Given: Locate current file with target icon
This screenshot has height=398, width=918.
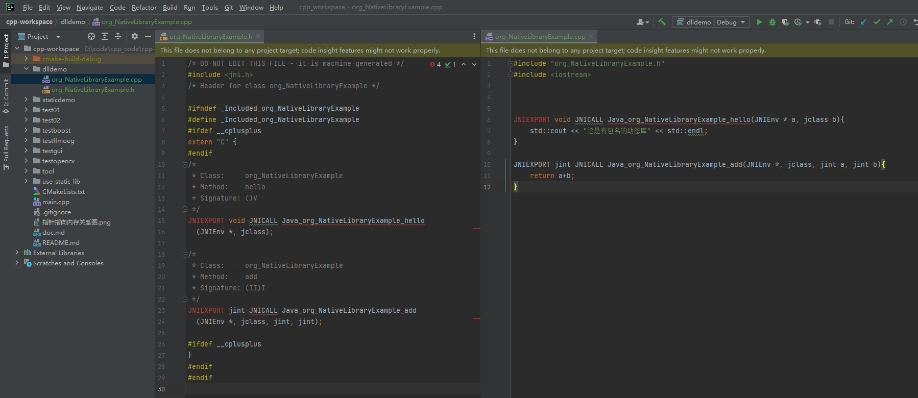Looking at the screenshot, I should (91, 36).
